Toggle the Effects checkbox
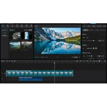 point(83,45)
